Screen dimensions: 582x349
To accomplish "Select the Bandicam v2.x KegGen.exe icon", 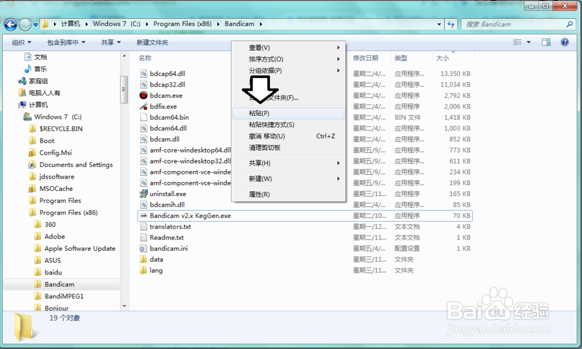I will pyautogui.click(x=144, y=215).
